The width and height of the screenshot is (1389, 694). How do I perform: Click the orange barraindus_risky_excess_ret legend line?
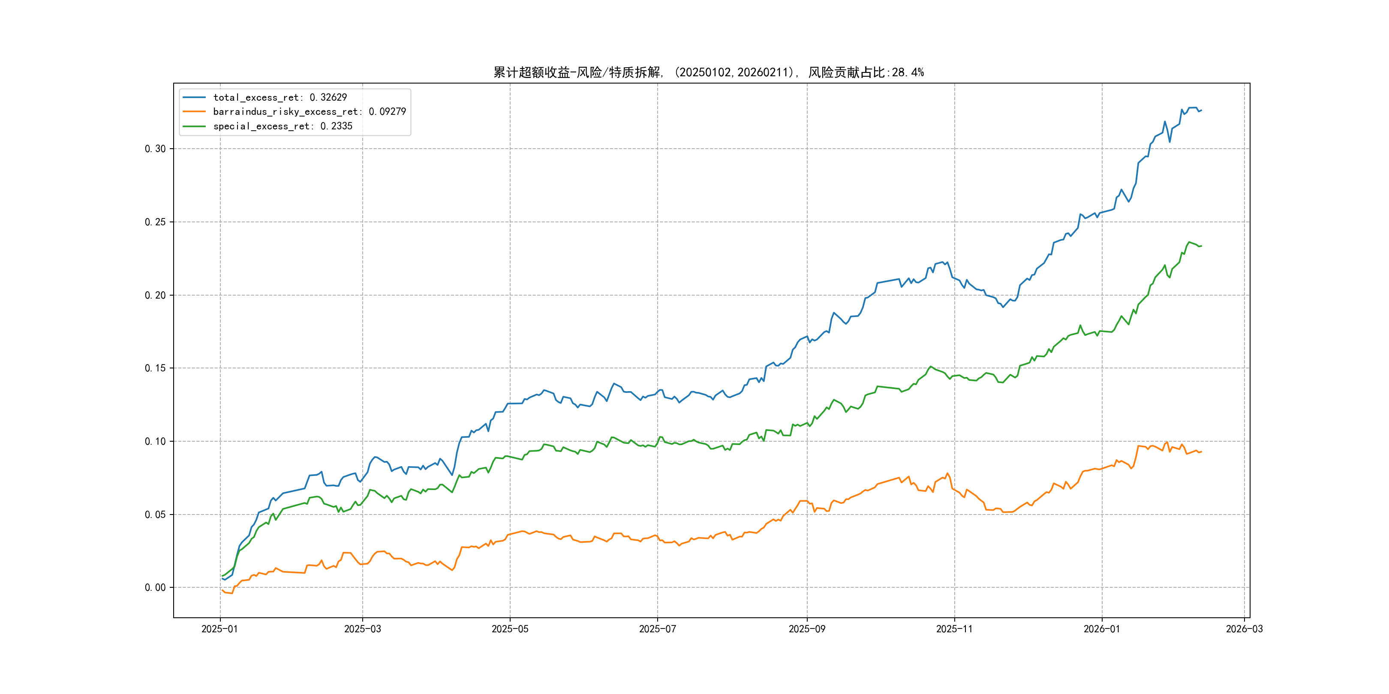click(194, 111)
